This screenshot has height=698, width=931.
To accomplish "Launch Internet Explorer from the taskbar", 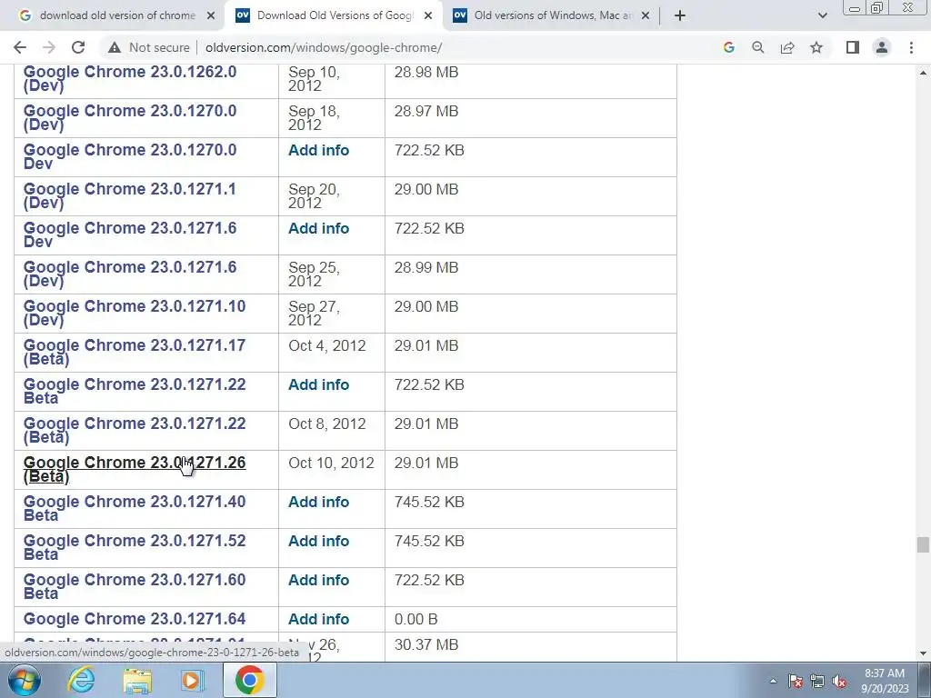I will (81, 680).
